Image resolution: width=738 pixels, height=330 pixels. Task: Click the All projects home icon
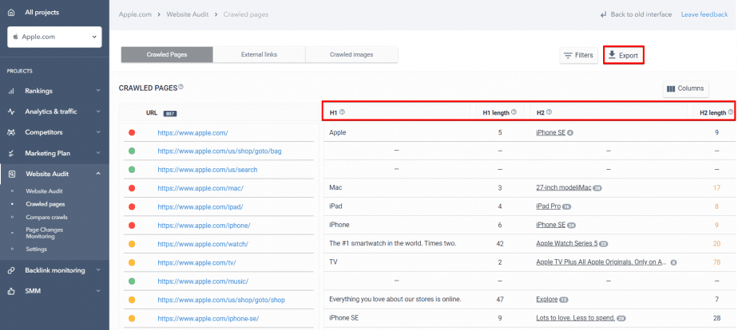click(11, 12)
